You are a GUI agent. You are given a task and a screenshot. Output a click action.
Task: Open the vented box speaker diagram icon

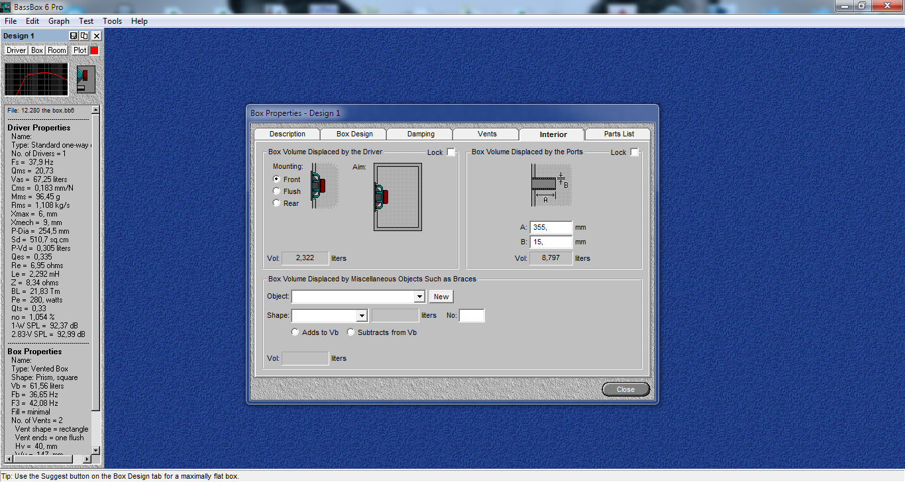(x=86, y=79)
